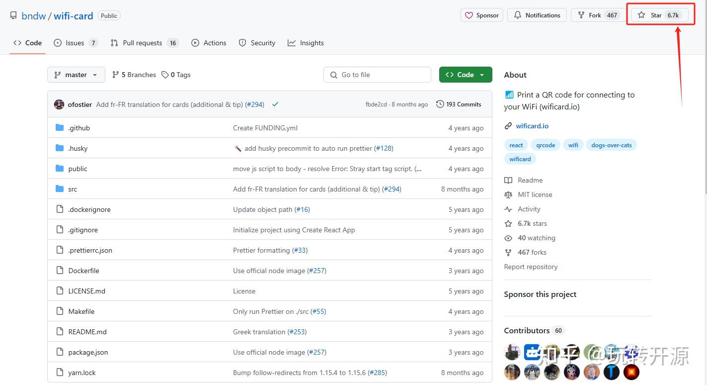Click the .github folder icon
This screenshot has width=707, height=385.
pyautogui.click(x=60, y=128)
